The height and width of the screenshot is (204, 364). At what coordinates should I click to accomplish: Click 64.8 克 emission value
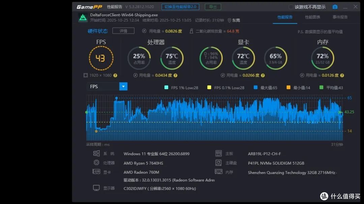[x=233, y=31]
